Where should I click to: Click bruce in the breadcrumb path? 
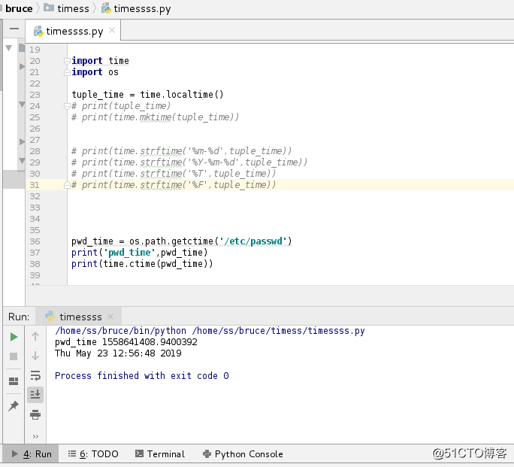[x=19, y=8]
